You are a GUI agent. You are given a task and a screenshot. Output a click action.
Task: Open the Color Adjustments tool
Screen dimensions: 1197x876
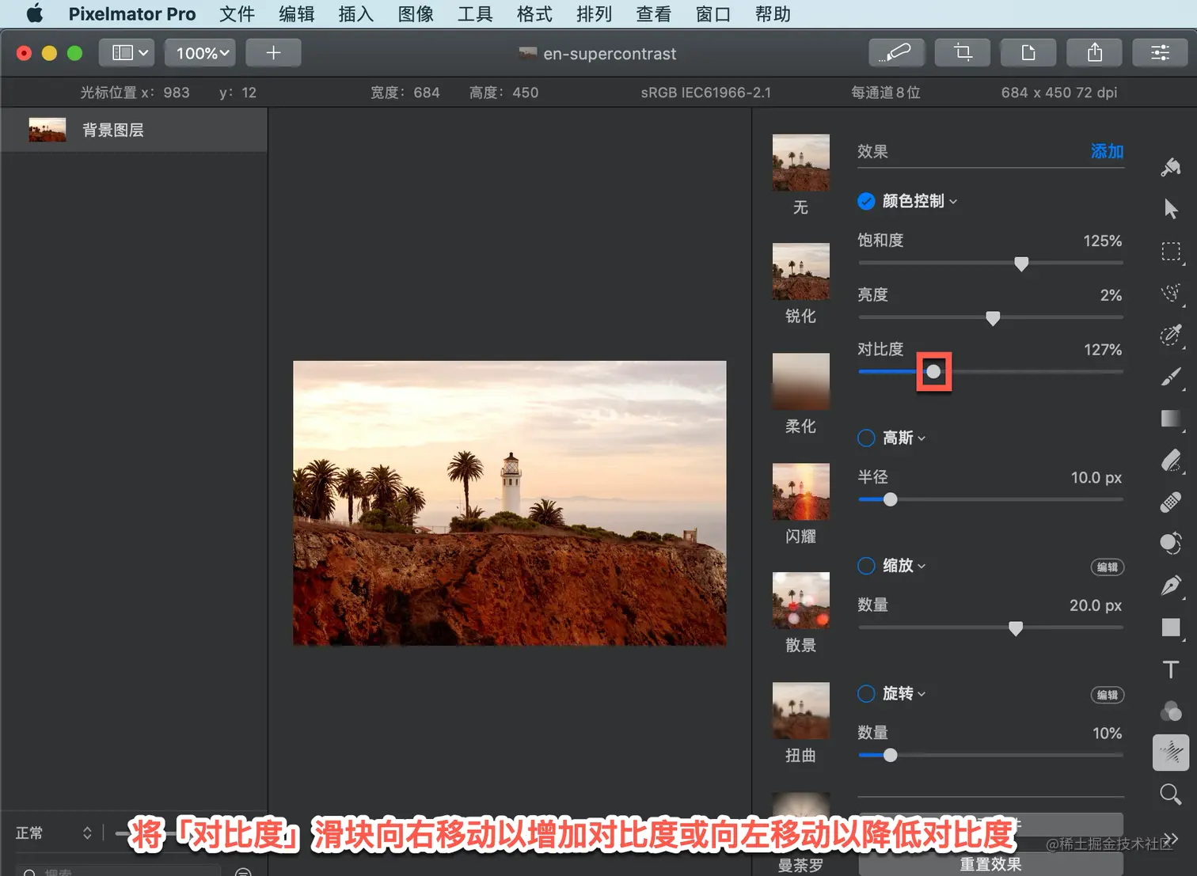coord(1171,711)
